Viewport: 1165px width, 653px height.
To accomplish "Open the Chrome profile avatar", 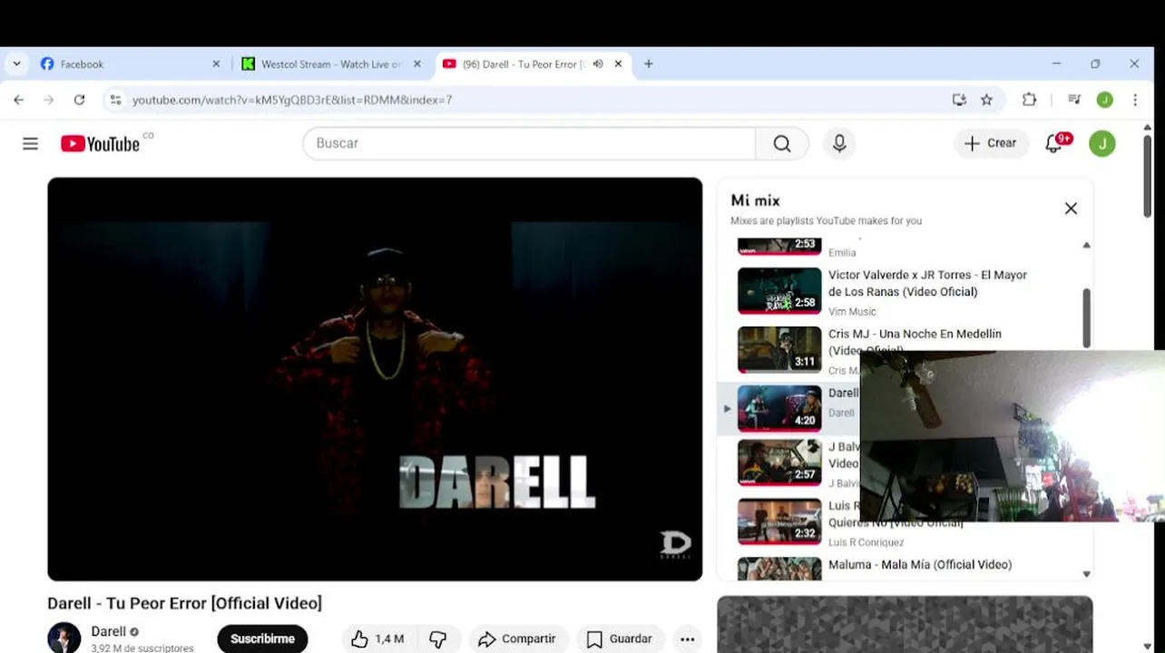I will pos(1104,100).
